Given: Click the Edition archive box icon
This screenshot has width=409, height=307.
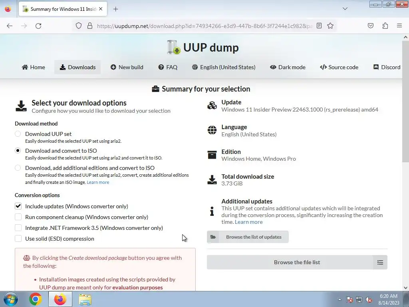Looking at the screenshot, I should pyautogui.click(x=212, y=155).
